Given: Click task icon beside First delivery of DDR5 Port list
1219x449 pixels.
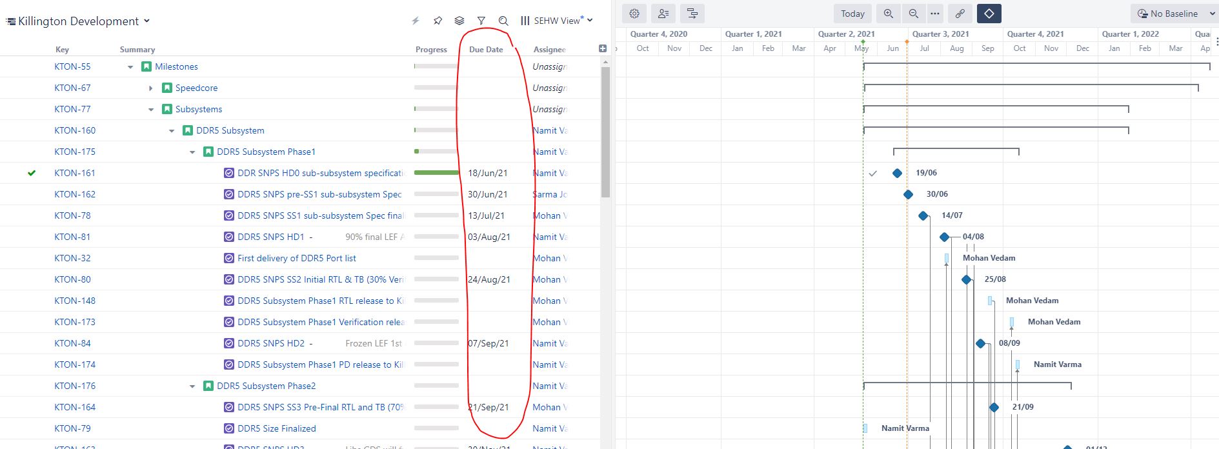Looking at the screenshot, I should pos(229,258).
